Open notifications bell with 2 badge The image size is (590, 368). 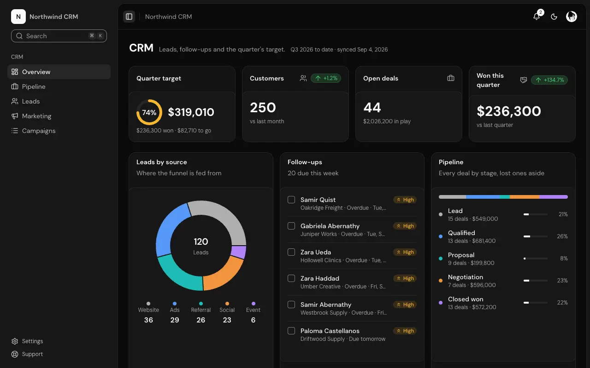[537, 17]
